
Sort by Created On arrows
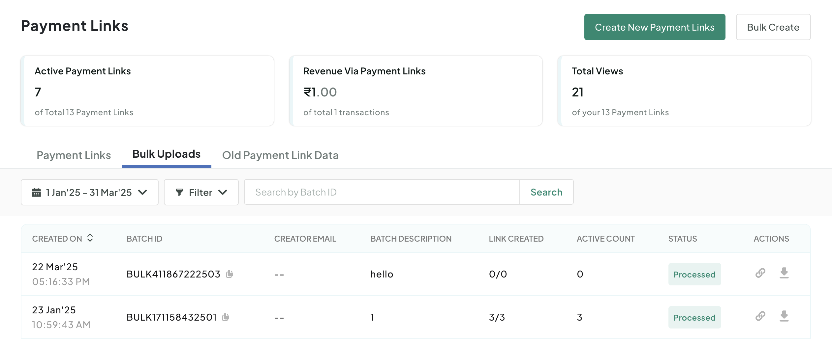(x=90, y=238)
